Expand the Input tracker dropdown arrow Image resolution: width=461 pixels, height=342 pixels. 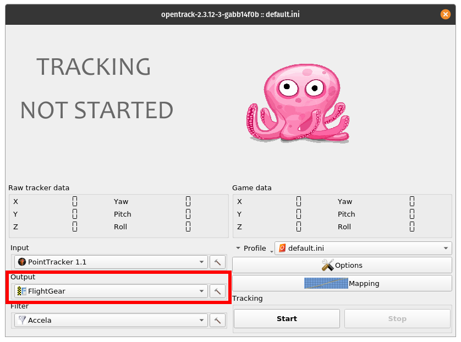[201, 262]
